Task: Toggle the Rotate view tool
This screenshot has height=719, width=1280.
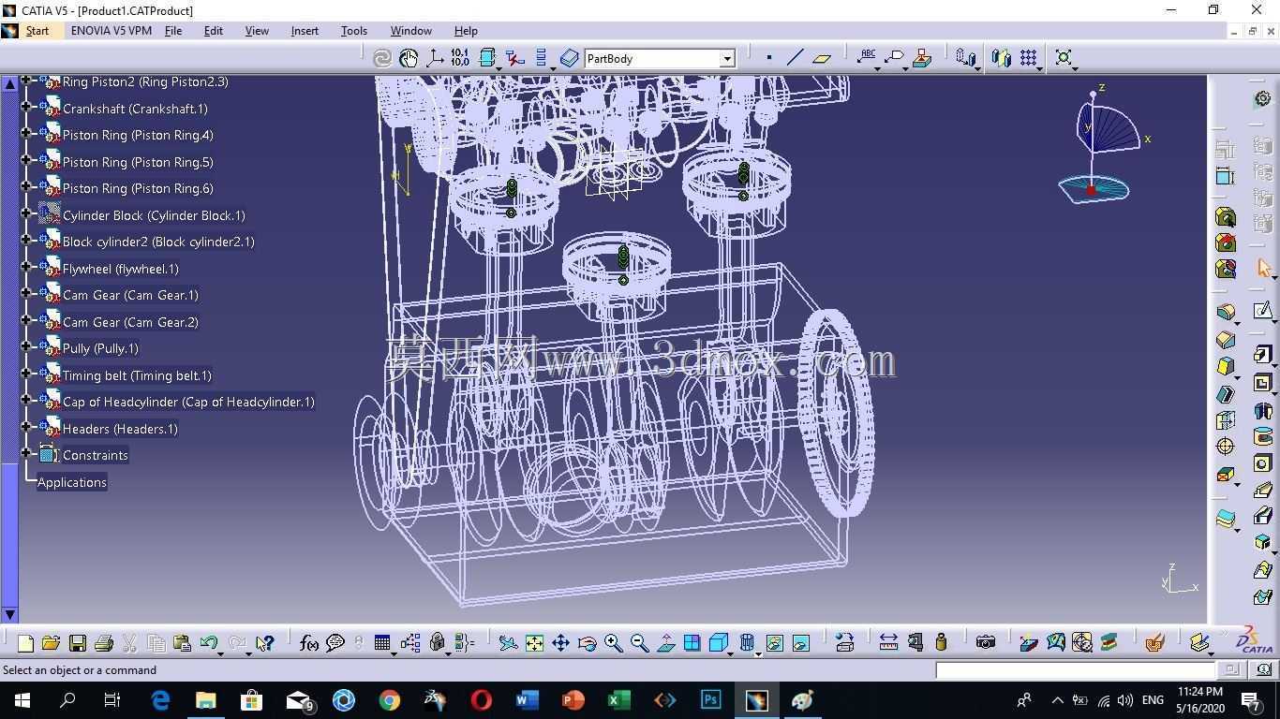Action: pos(587,643)
